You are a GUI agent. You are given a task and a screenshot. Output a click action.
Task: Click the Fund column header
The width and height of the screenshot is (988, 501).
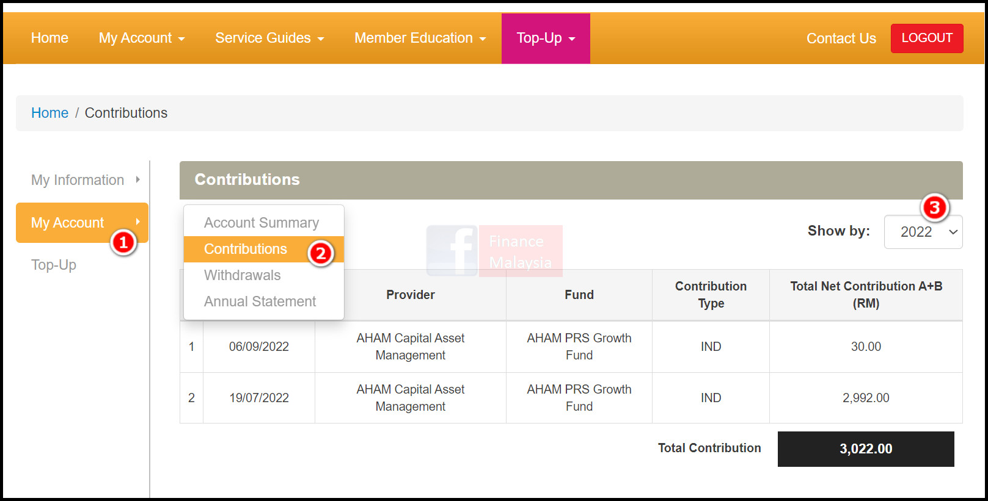[579, 295]
